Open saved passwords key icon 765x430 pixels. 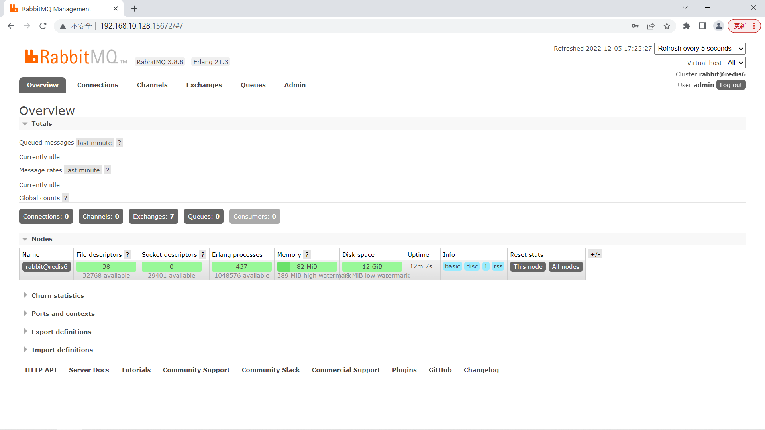point(635,26)
